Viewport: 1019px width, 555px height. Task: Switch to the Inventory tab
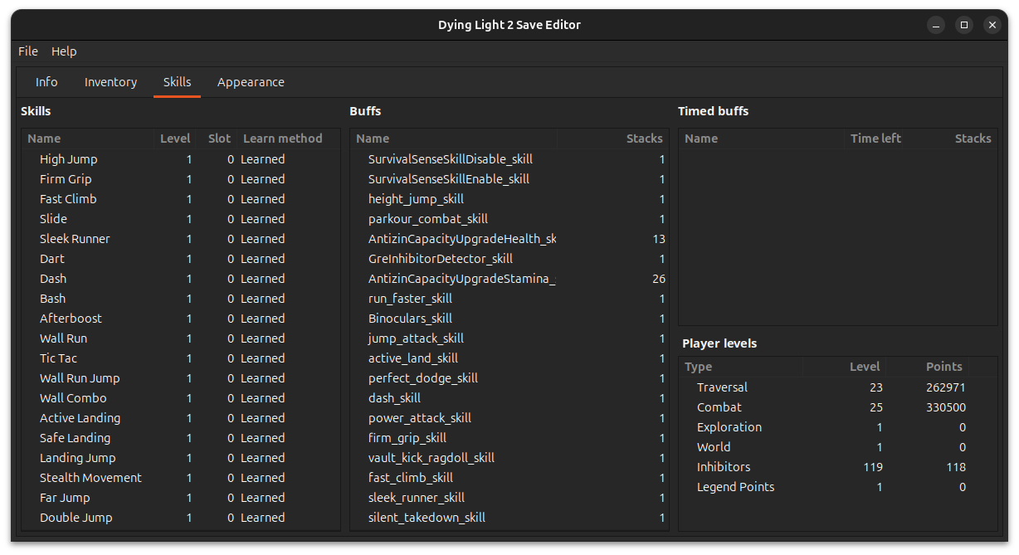coord(110,82)
